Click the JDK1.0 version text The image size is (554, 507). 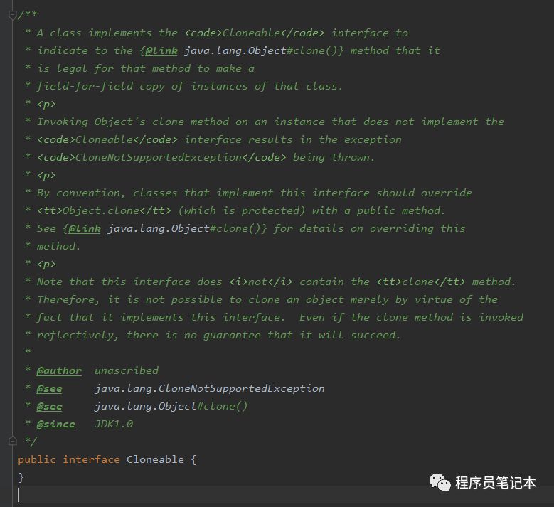[x=114, y=424]
